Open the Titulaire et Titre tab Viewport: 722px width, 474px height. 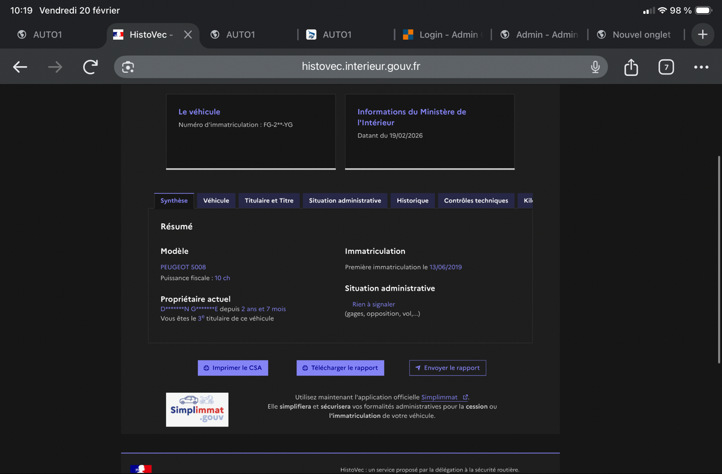click(269, 200)
